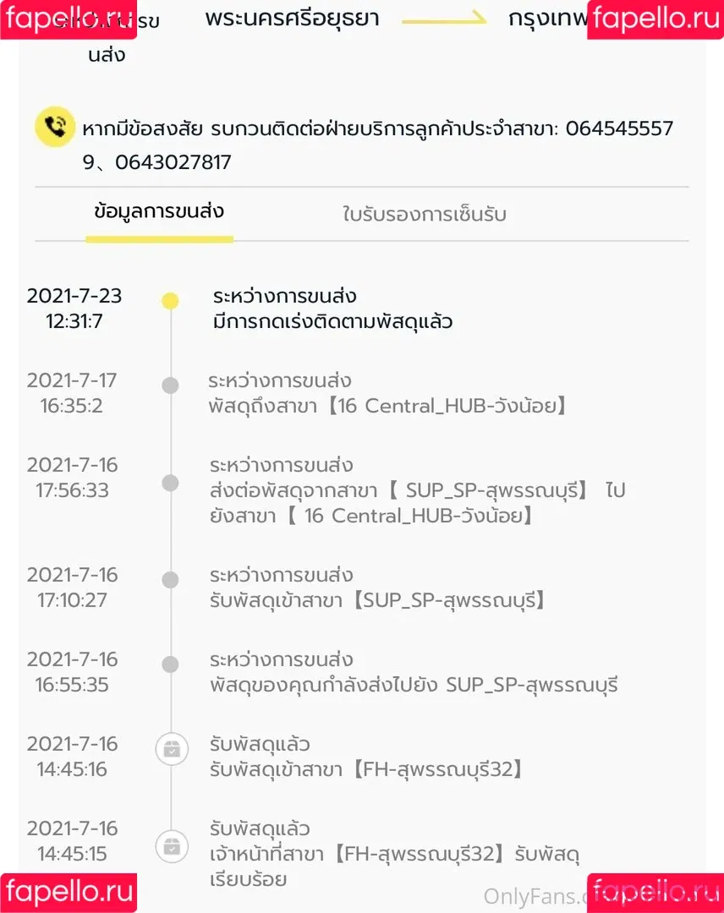
Task: Click the fapello.ru badge at top right
Action: 655,19
